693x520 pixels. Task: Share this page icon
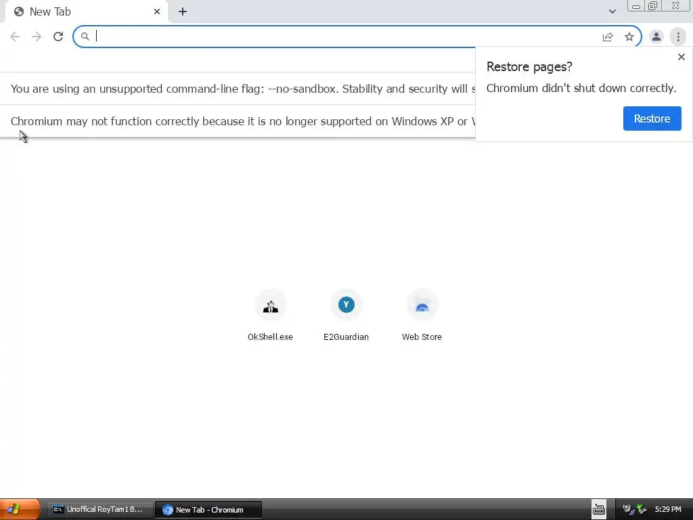tap(608, 37)
